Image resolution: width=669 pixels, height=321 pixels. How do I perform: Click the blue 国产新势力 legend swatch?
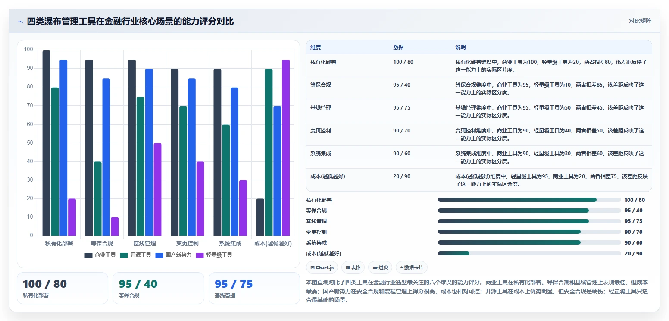pos(159,255)
